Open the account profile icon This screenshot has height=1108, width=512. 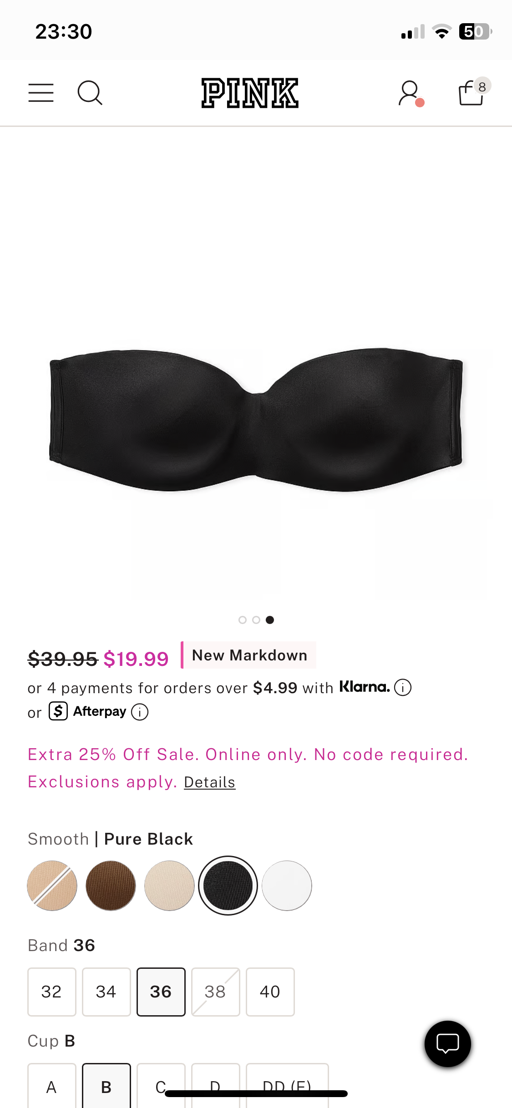411,93
